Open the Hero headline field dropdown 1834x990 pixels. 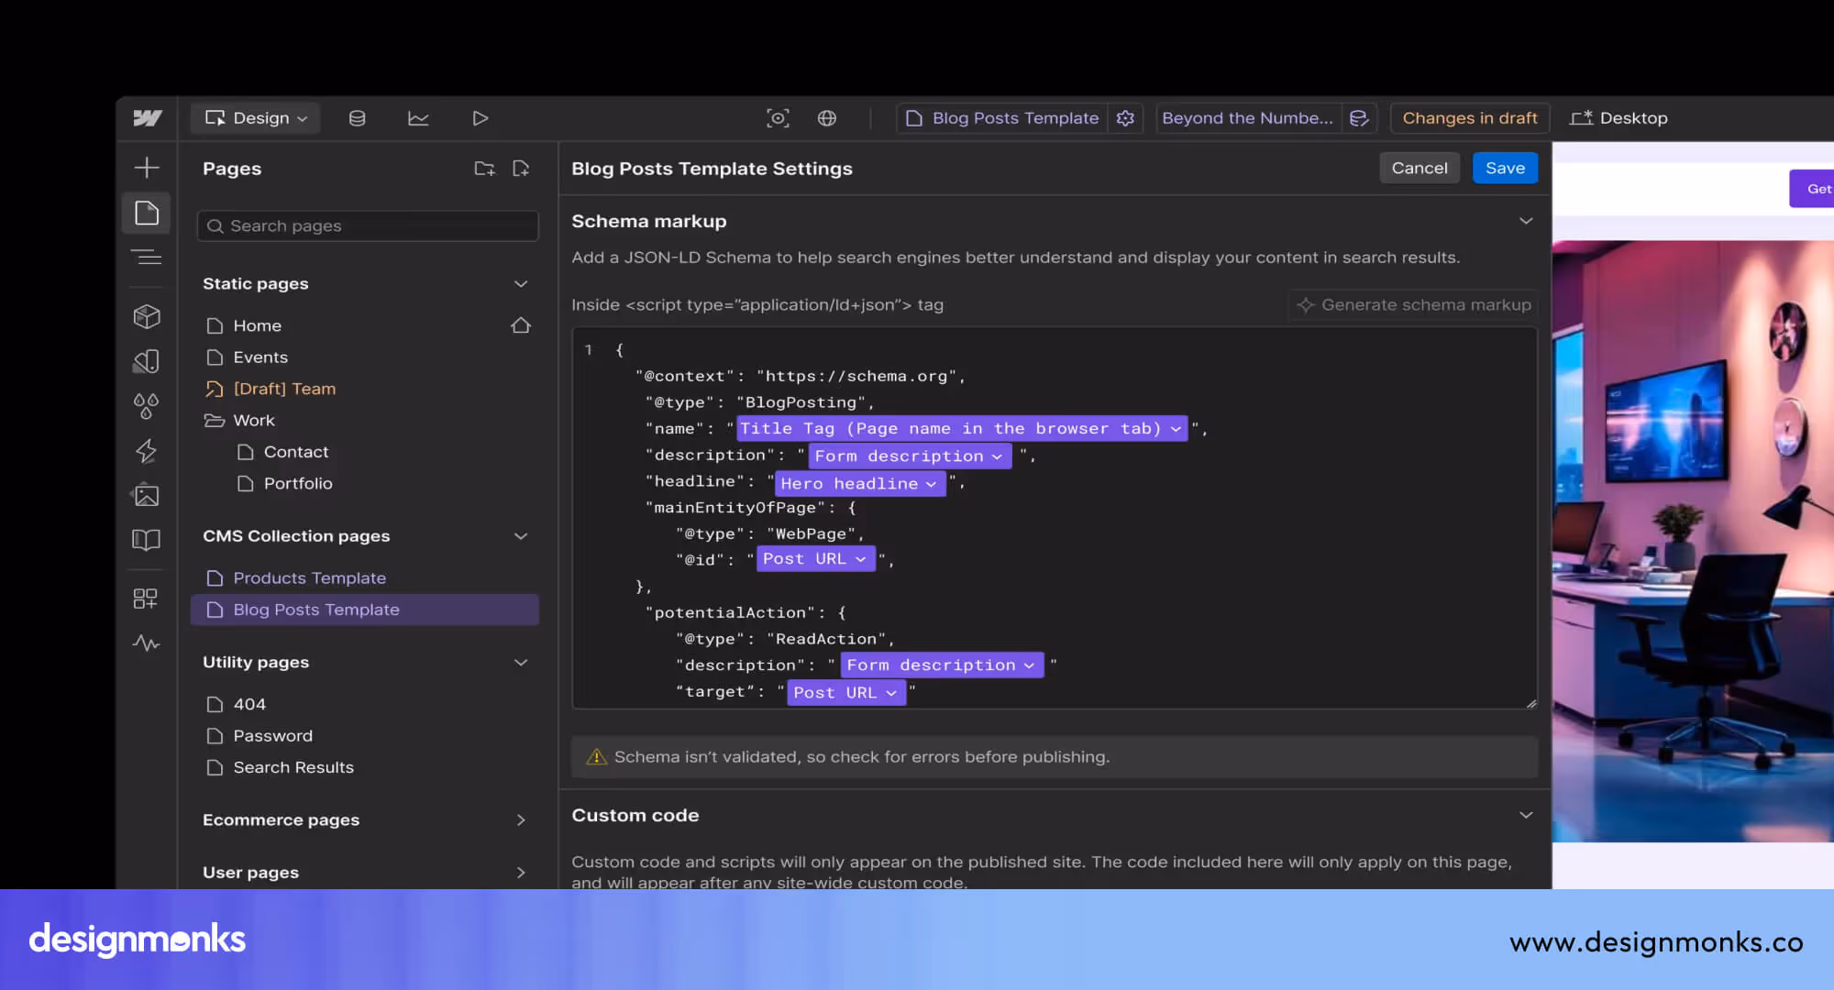(x=858, y=483)
